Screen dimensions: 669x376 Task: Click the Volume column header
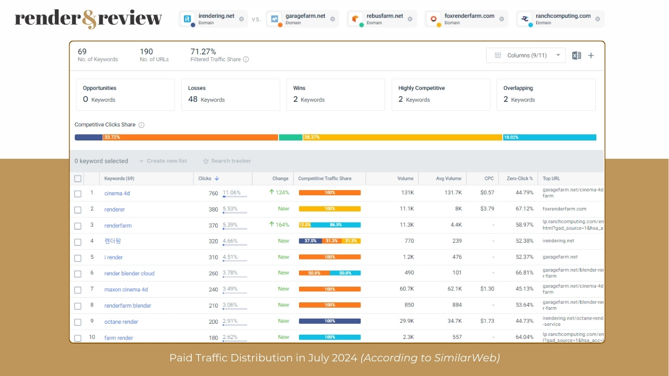405,179
